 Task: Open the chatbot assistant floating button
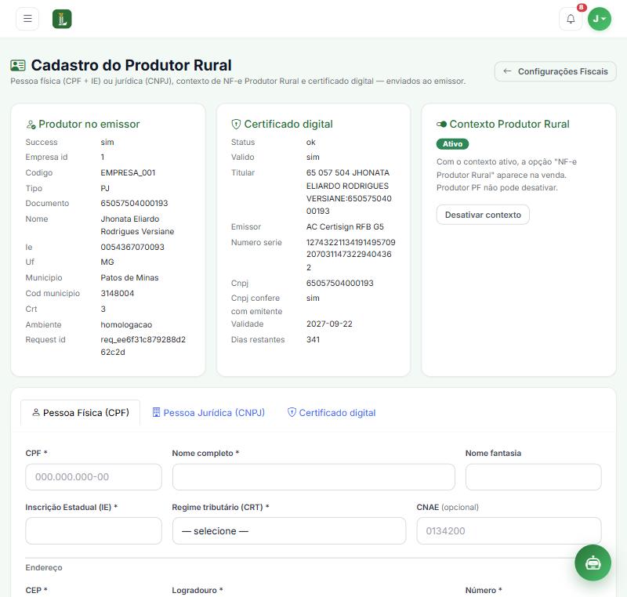point(593,563)
